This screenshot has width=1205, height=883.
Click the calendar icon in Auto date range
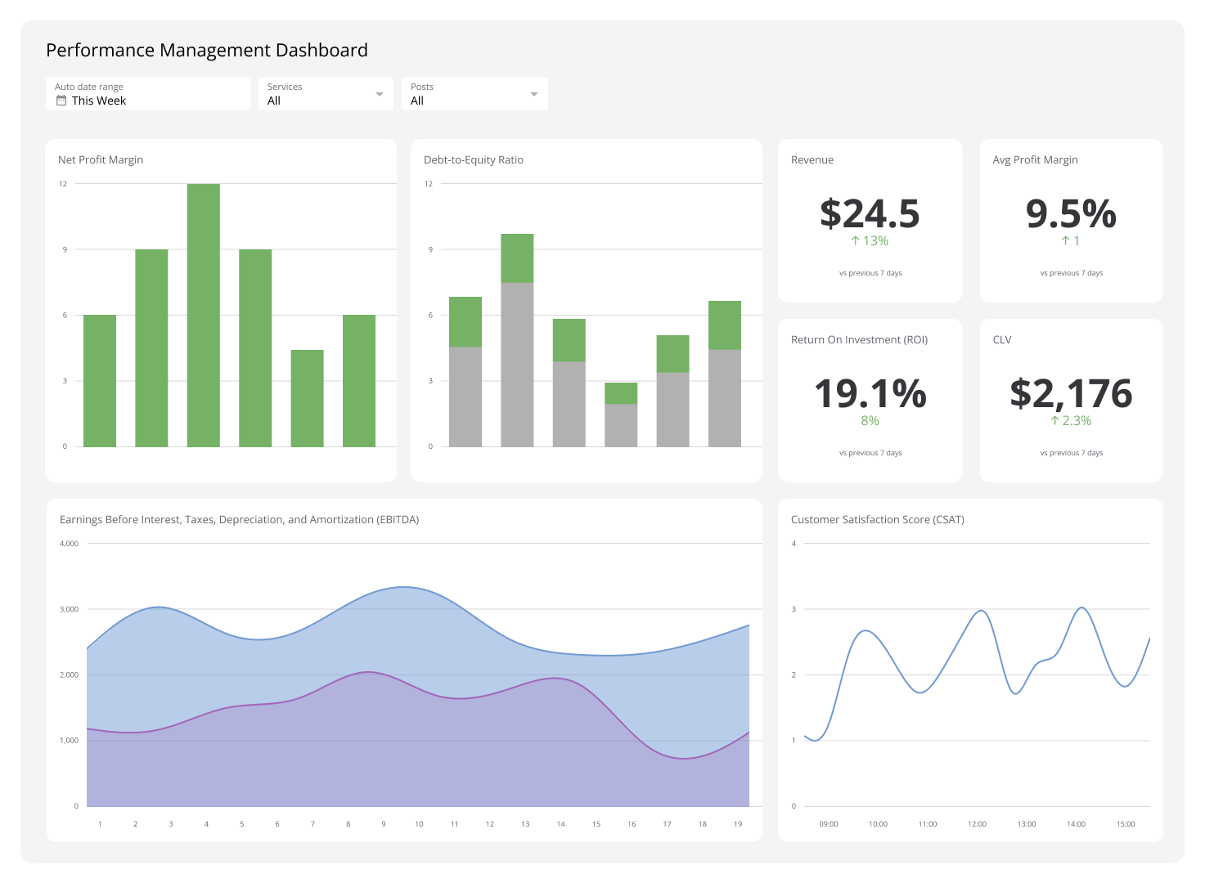click(x=61, y=100)
